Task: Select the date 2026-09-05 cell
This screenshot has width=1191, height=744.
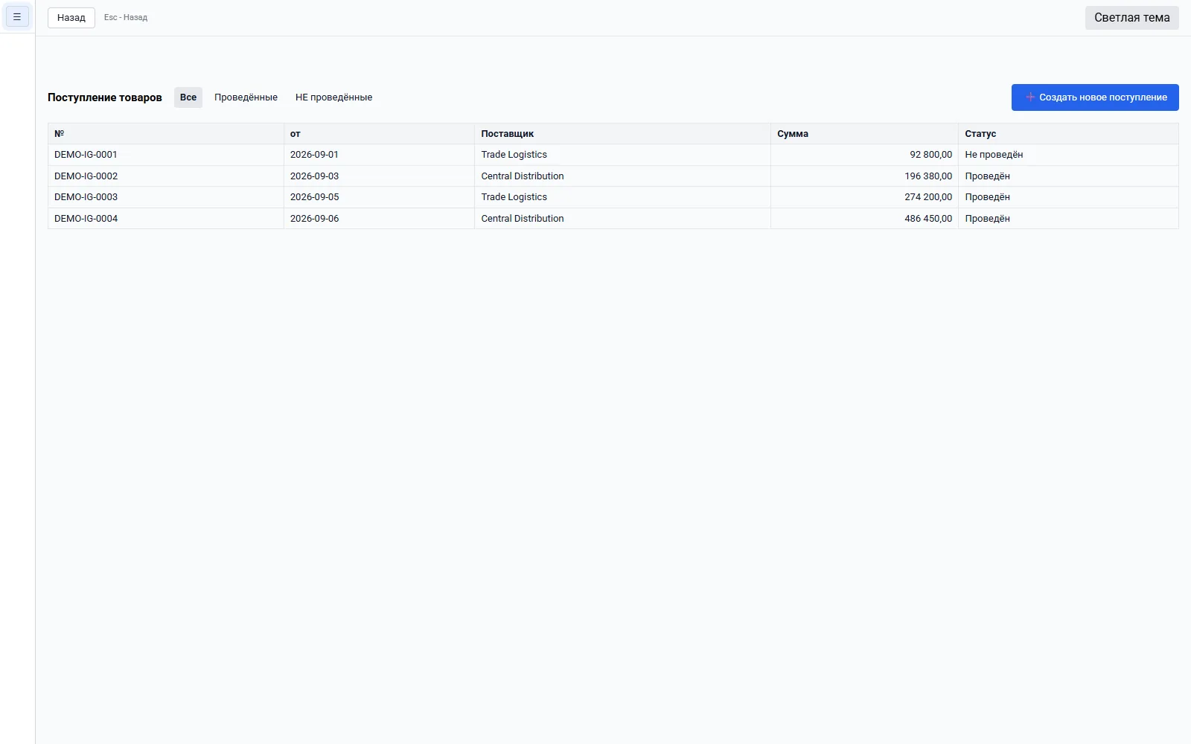Action: (379, 197)
